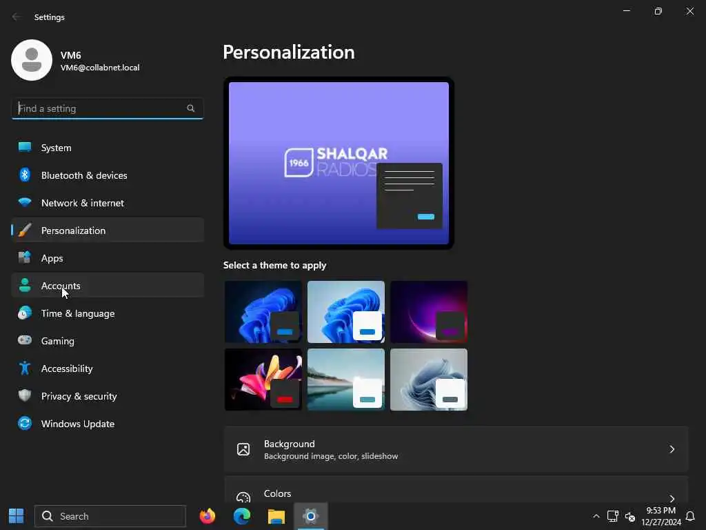The height and width of the screenshot is (530, 706).
Task: Restore down the Settings window
Action: (658, 11)
